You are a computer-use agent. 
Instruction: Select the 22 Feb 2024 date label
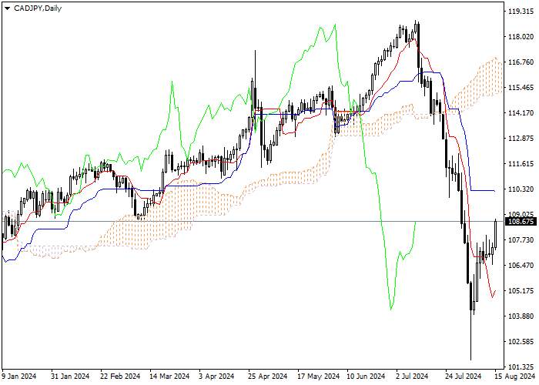tap(120, 377)
